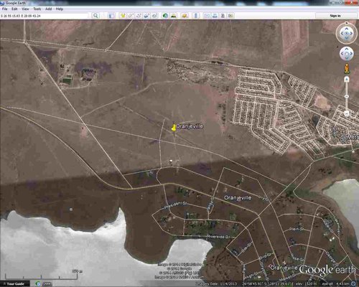
Task: Select the Add Polygon tool
Action: click(131, 16)
